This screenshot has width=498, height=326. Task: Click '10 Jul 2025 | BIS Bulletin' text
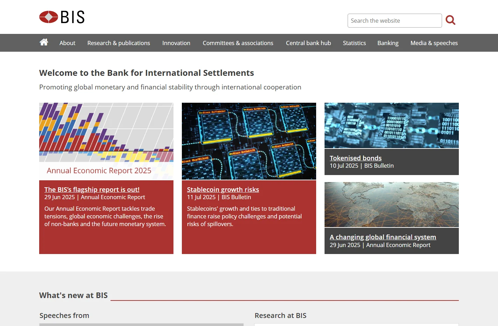click(362, 166)
